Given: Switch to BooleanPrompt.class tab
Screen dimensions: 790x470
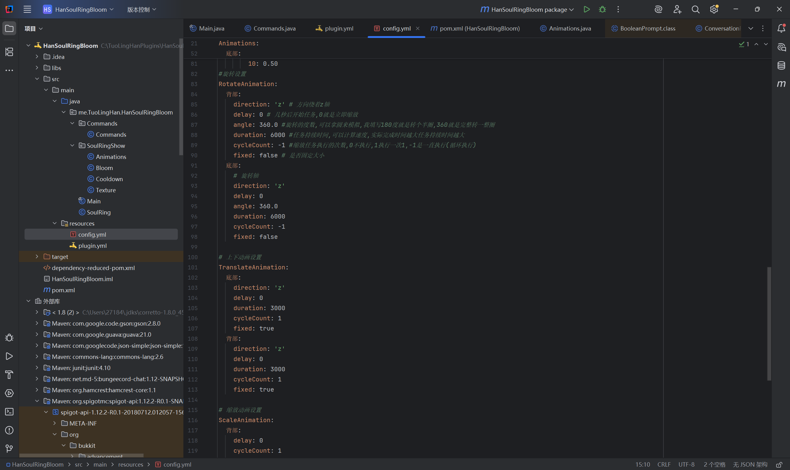Looking at the screenshot, I should click(643, 28).
